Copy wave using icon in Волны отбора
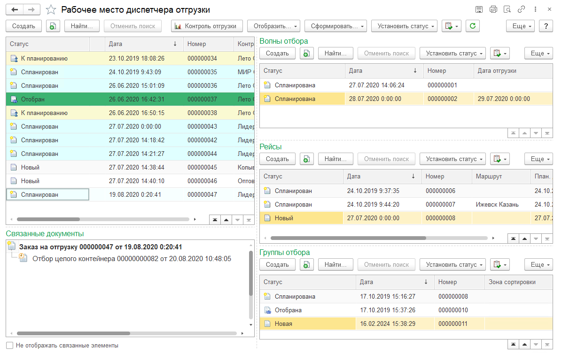 click(307, 54)
